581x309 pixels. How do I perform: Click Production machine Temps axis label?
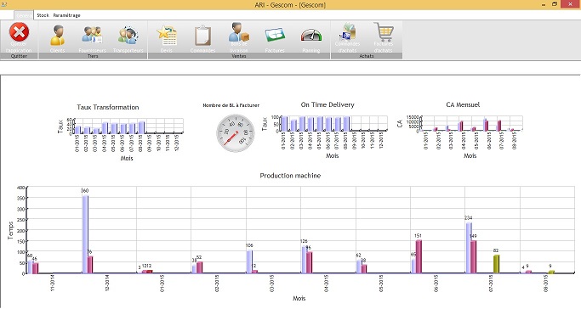point(10,230)
